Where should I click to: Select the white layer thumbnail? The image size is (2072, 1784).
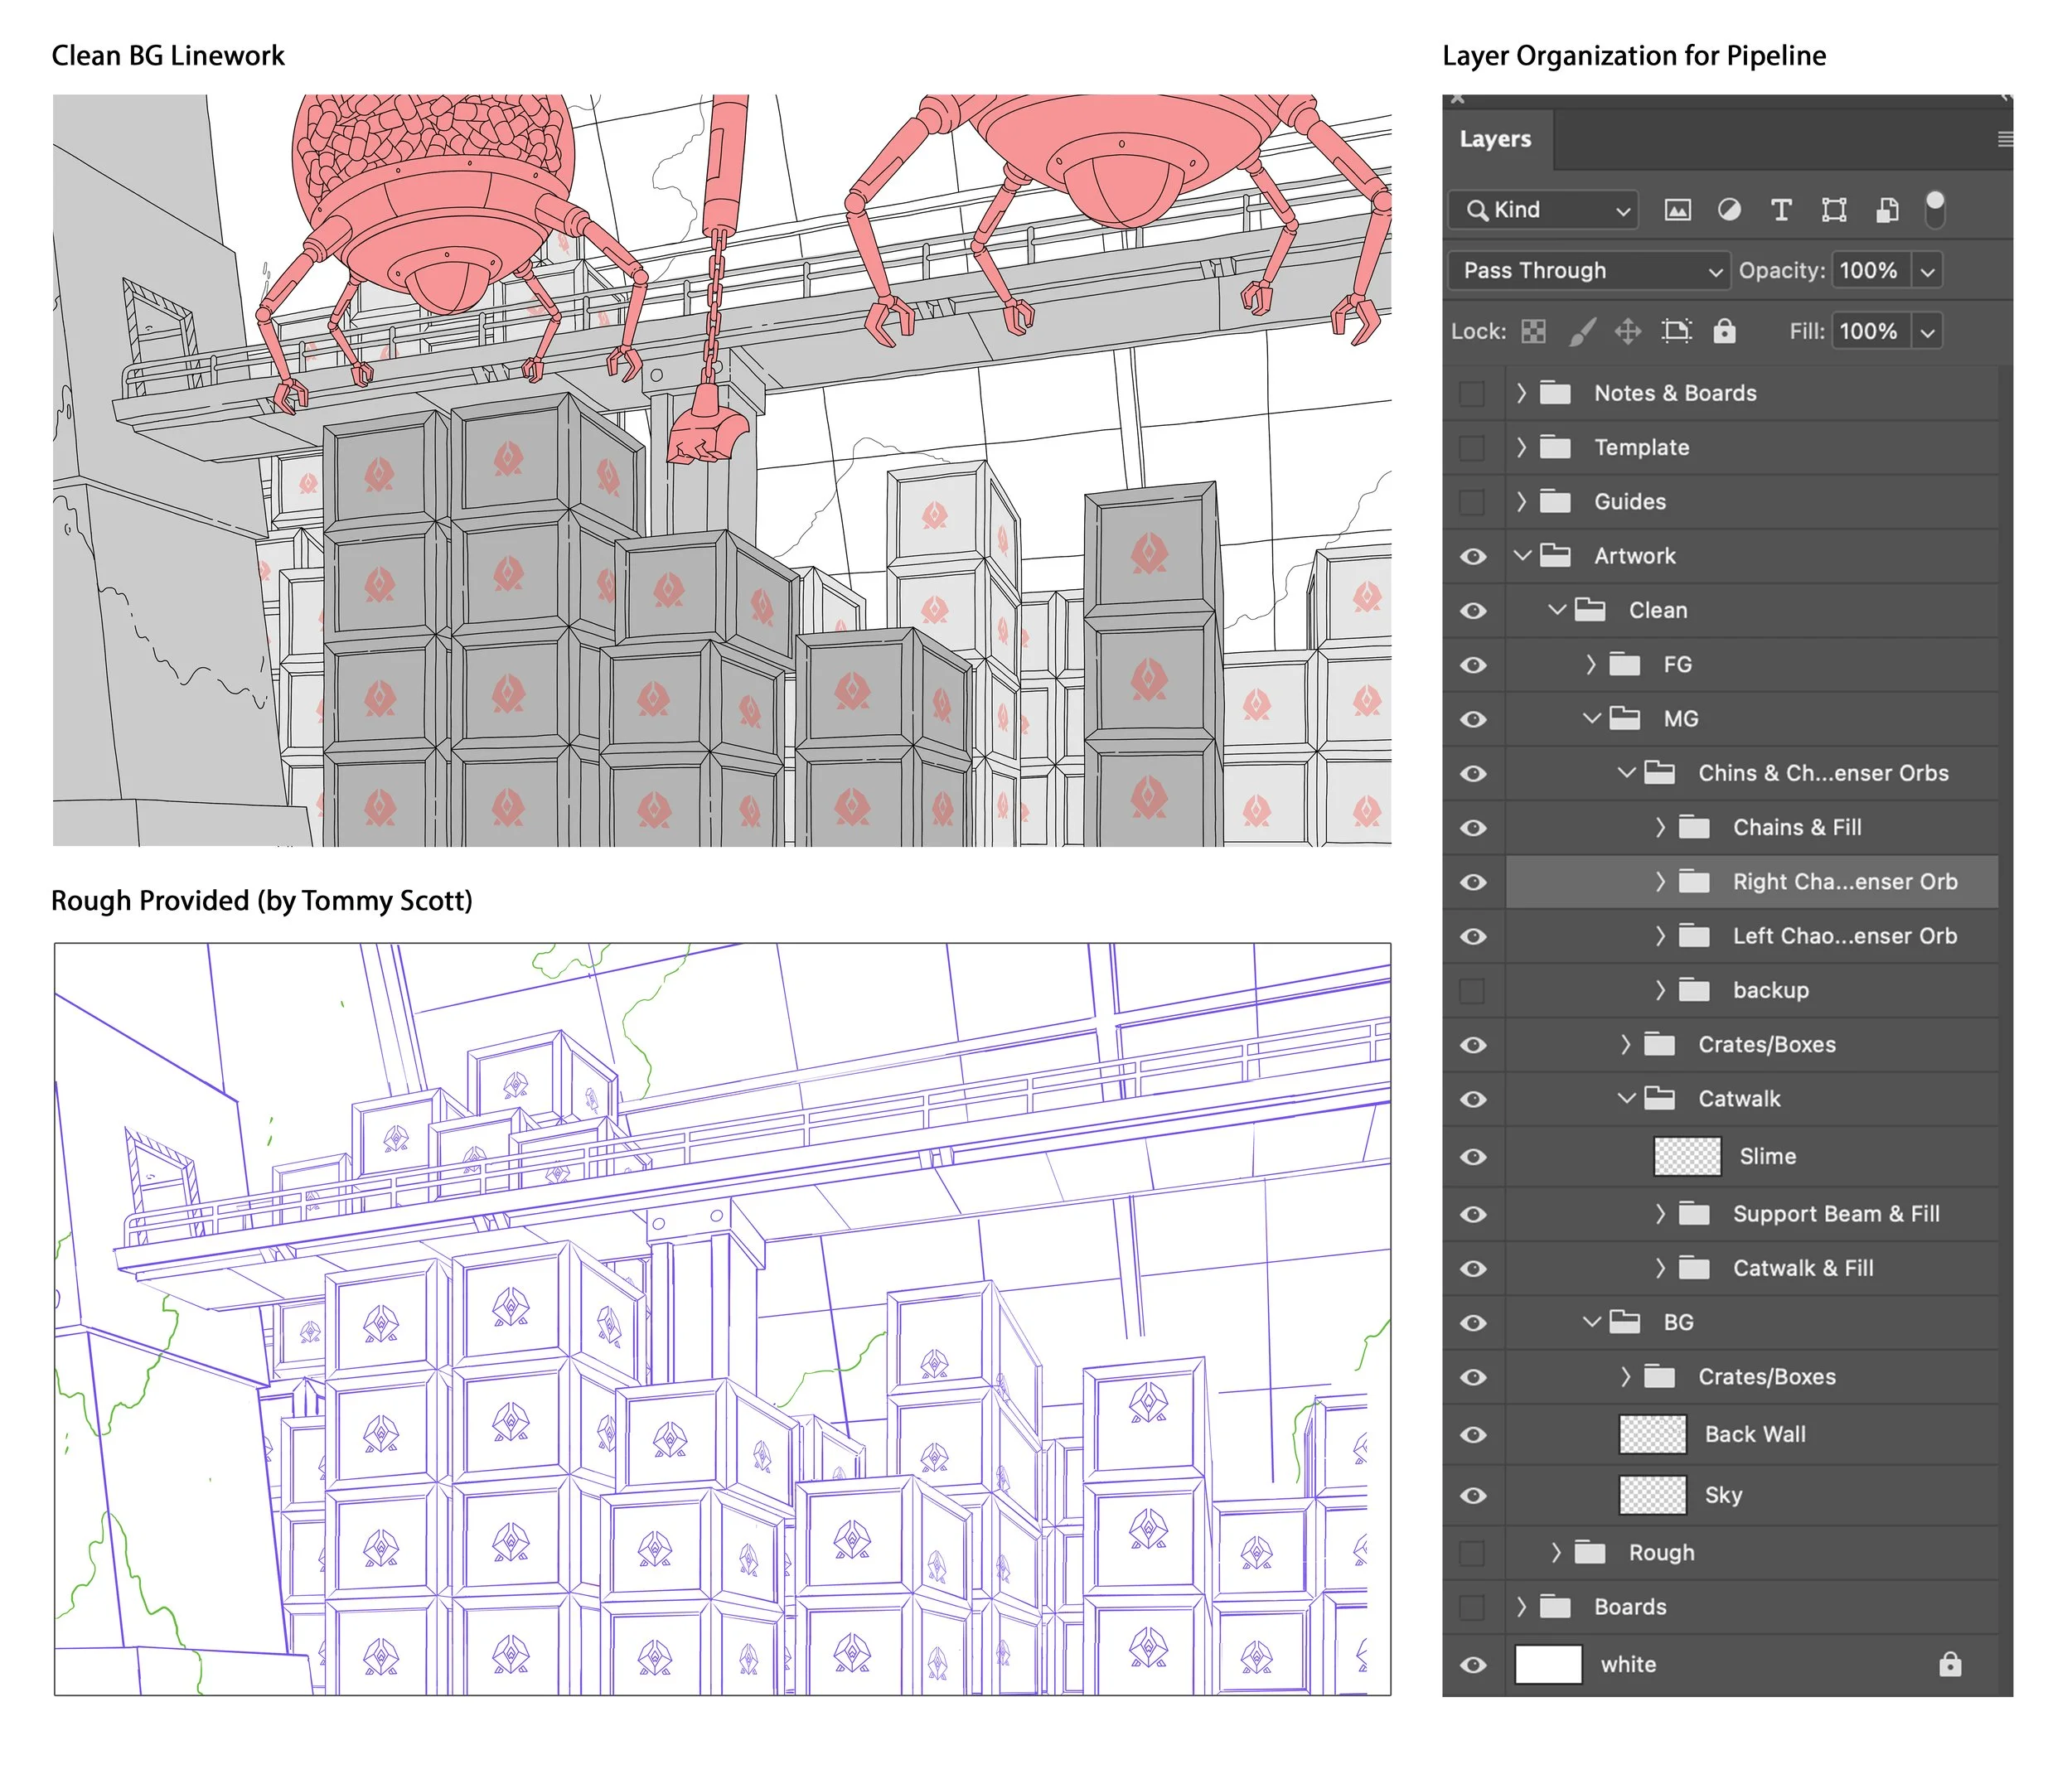tap(1548, 1665)
